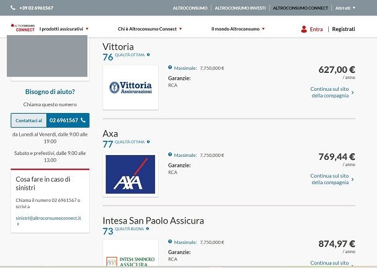Image resolution: width=377 pixels, height=268 pixels.
Task: Click Registrati to sign up
Action: pyautogui.click(x=344, y=29)
